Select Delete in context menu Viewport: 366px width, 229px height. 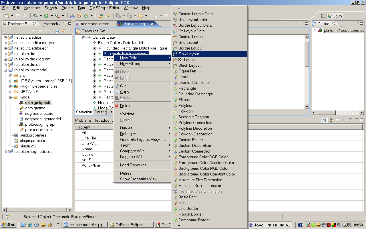[x=142, y=106]
